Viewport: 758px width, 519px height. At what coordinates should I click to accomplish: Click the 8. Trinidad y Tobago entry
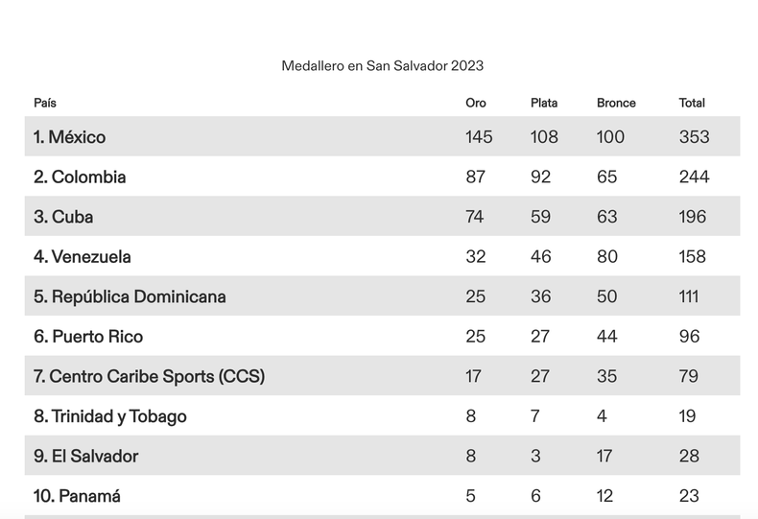point(109,416)
